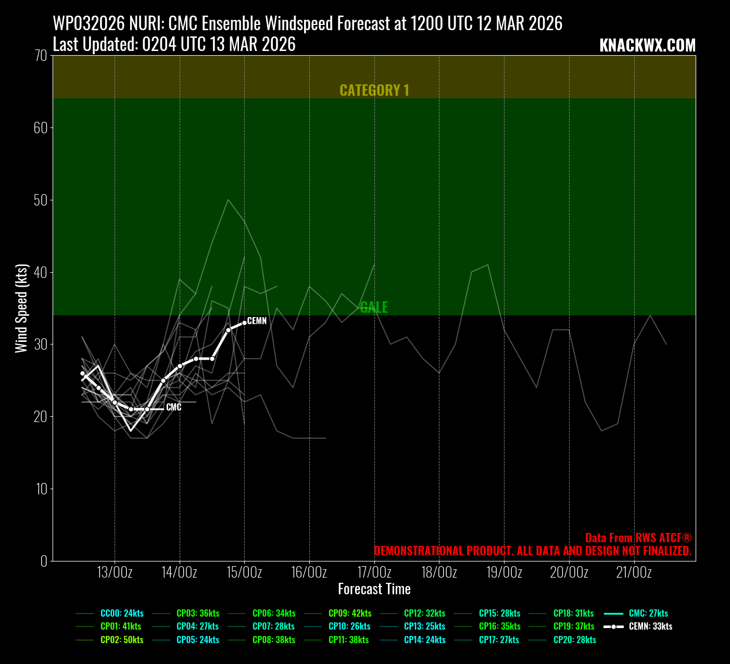Click the 13/00z forecast time label
The image size is (730, 664).
(x=115, y=573)
